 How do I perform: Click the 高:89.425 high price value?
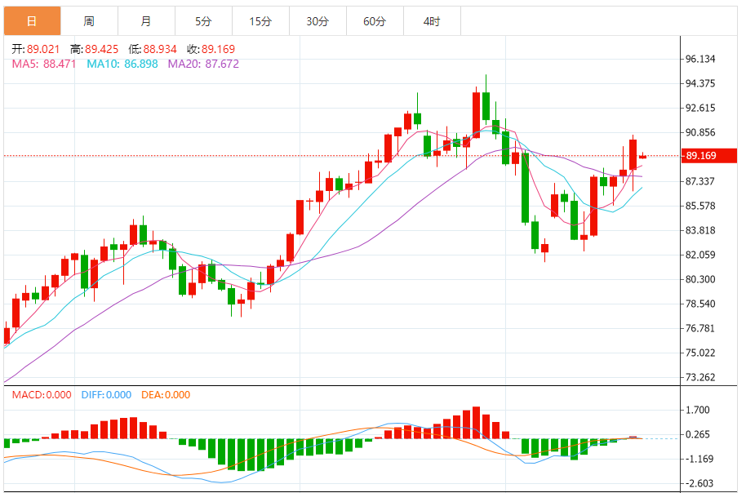click(x=94, y=49)
